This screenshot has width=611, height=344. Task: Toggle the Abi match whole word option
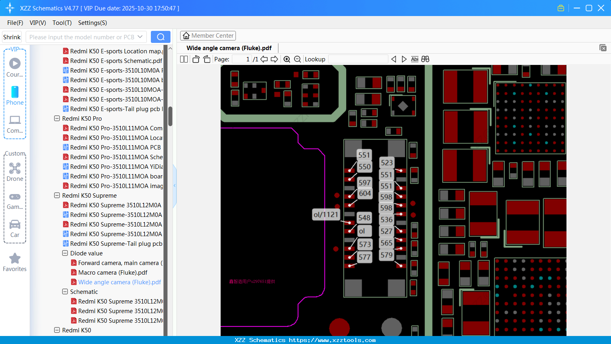pos(414,59)
